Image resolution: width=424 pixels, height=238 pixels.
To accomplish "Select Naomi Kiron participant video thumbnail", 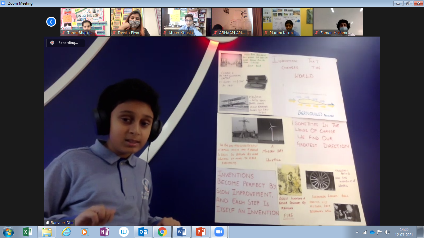I will pos(288,22).
